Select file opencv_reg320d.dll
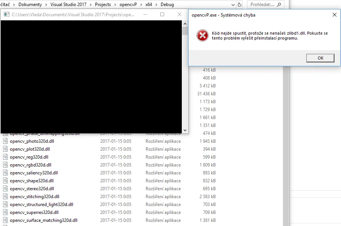 coord(29,157)
